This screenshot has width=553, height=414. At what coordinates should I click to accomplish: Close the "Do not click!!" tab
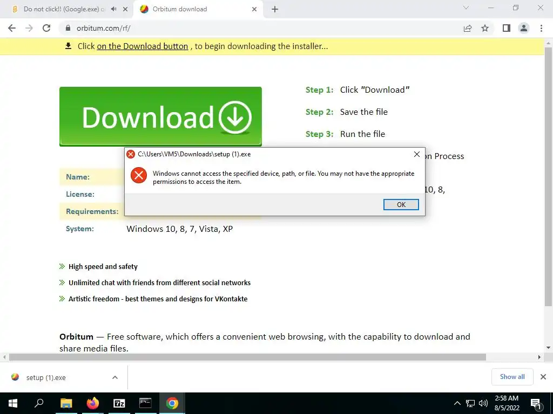click(125, 9)
